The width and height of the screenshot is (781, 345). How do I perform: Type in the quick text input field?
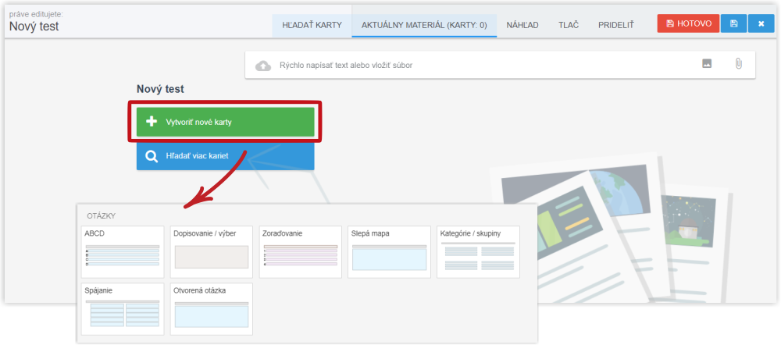469,65
